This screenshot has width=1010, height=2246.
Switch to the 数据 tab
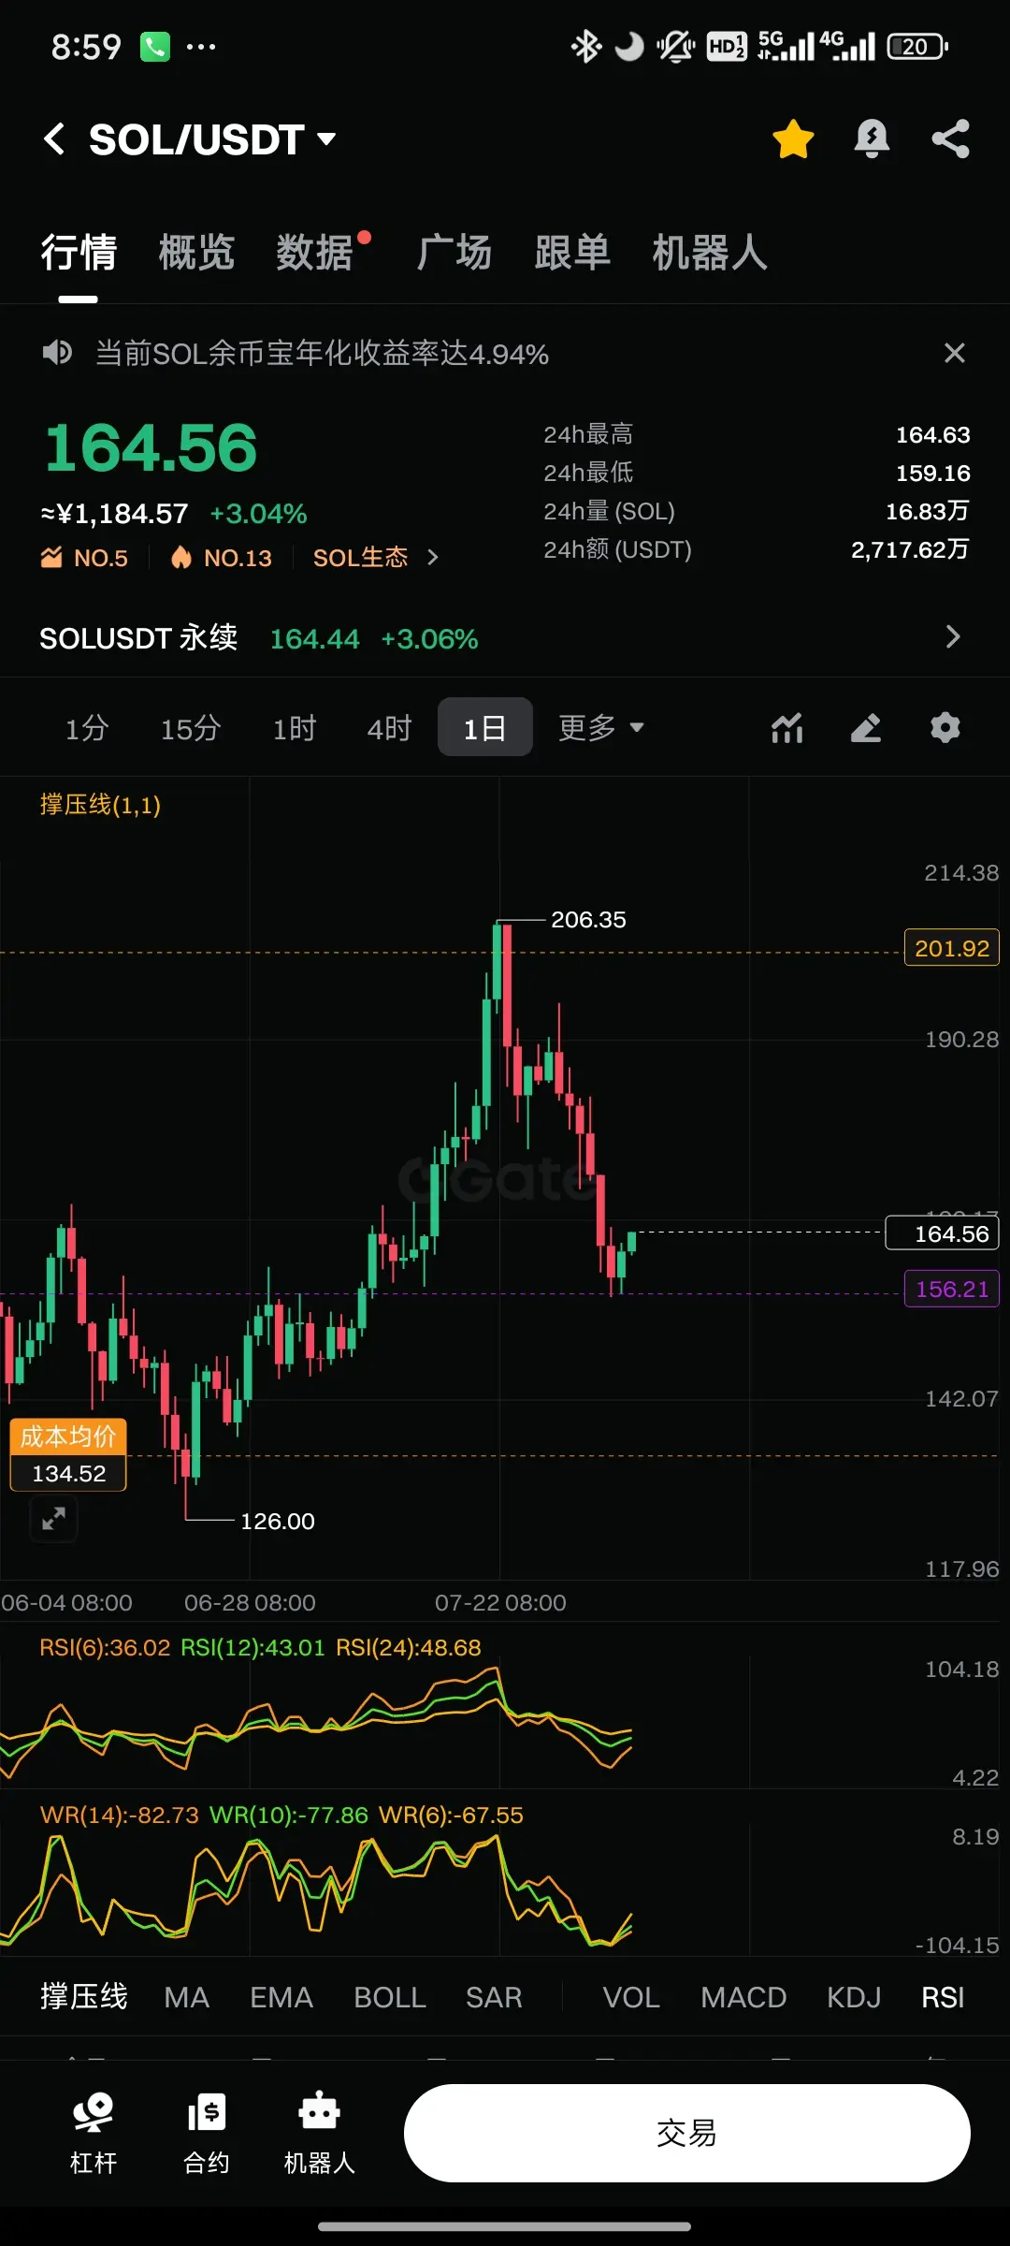[x=315, y=253]
